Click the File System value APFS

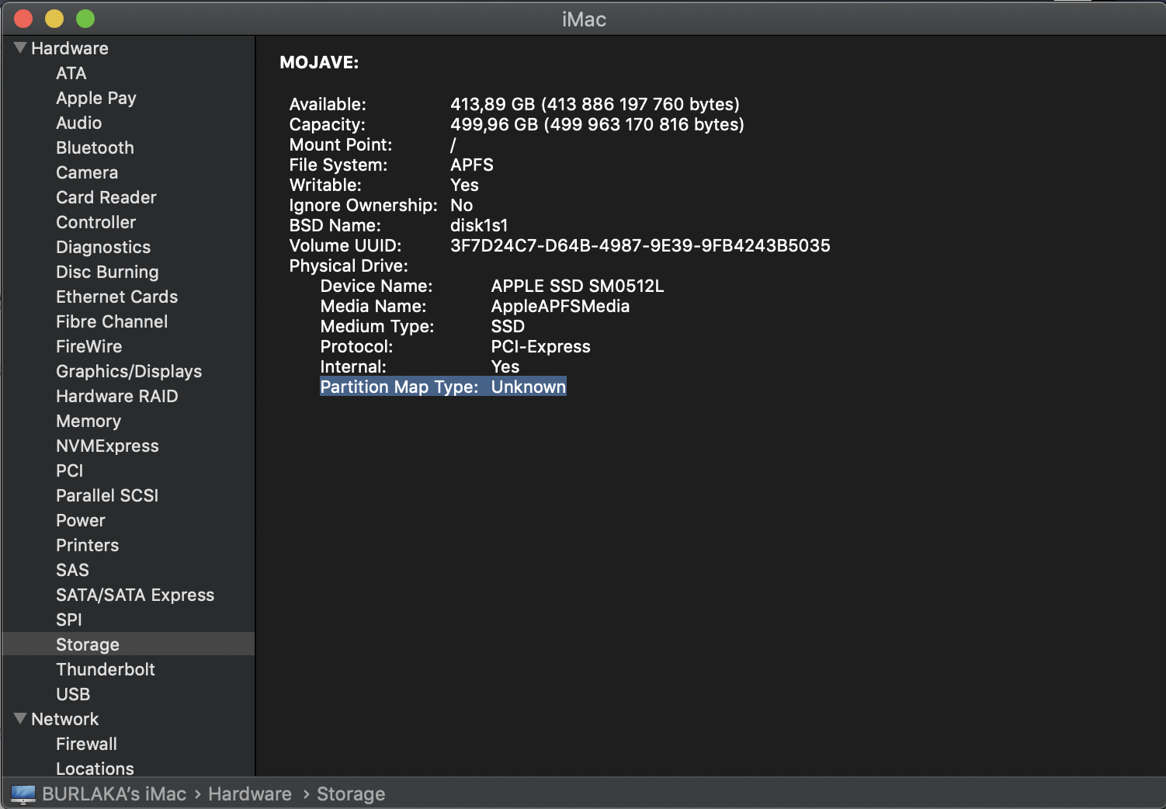click(x=472, y=165)
